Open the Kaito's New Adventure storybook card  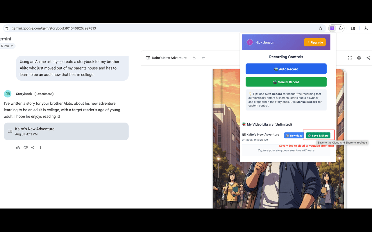click(x=66, y=131)
